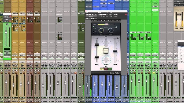Screen dimensions: 184x103
Task: Open automation mode selector on track 30
Action: click(44, 59)
